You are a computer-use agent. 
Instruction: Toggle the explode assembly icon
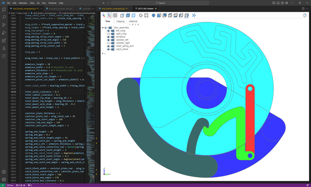coord(194,16)
